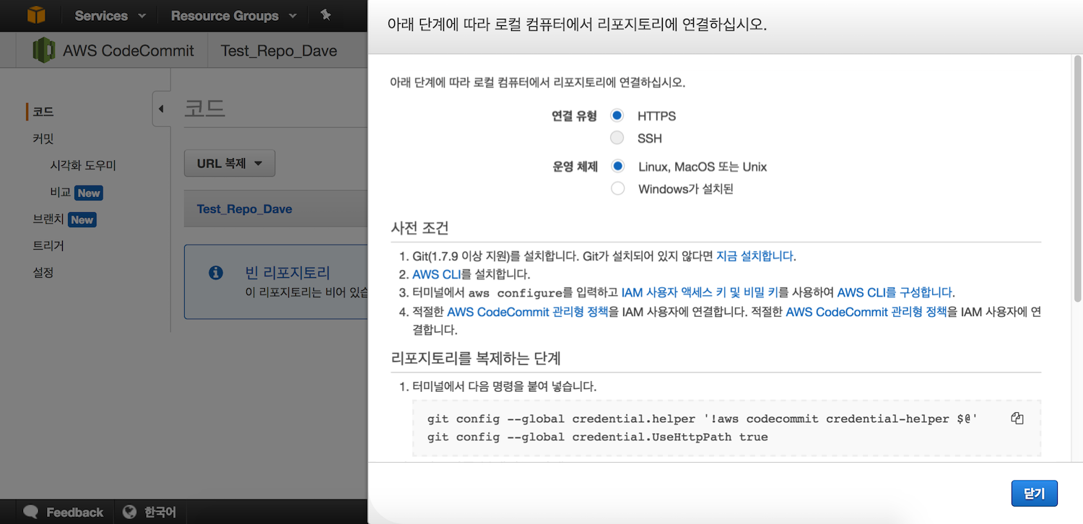Follow the AWS CLI를 구성합니다 link
This screenshot has height=524, width=1083.
coord(895,292)
